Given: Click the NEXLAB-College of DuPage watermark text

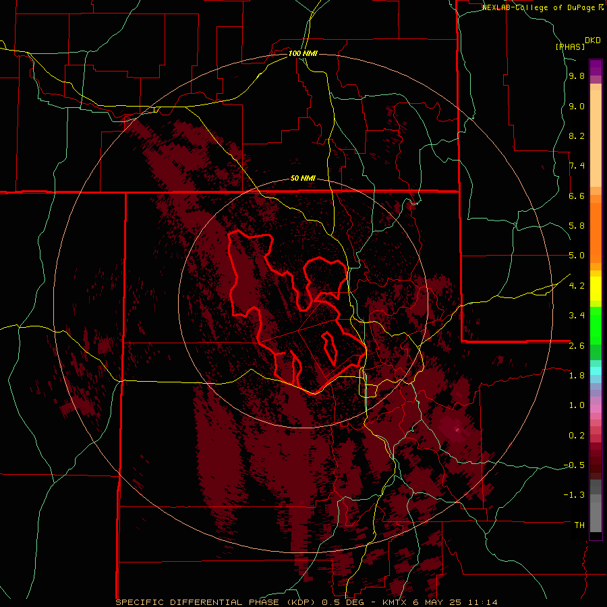Looking at the screenshot, I should pos(542,7).
